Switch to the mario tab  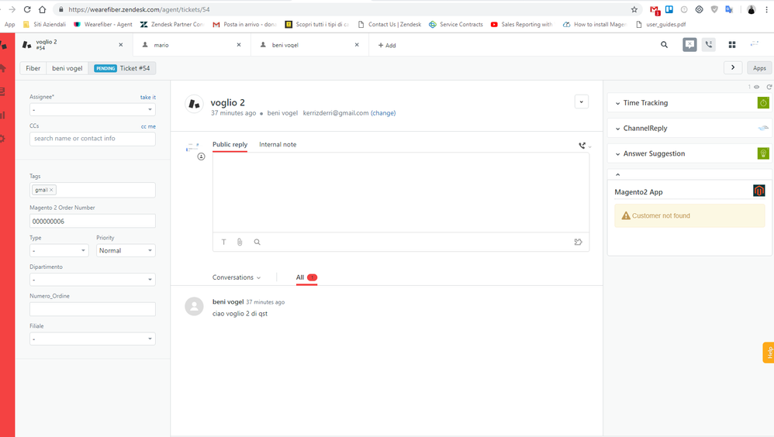point(190,45)
